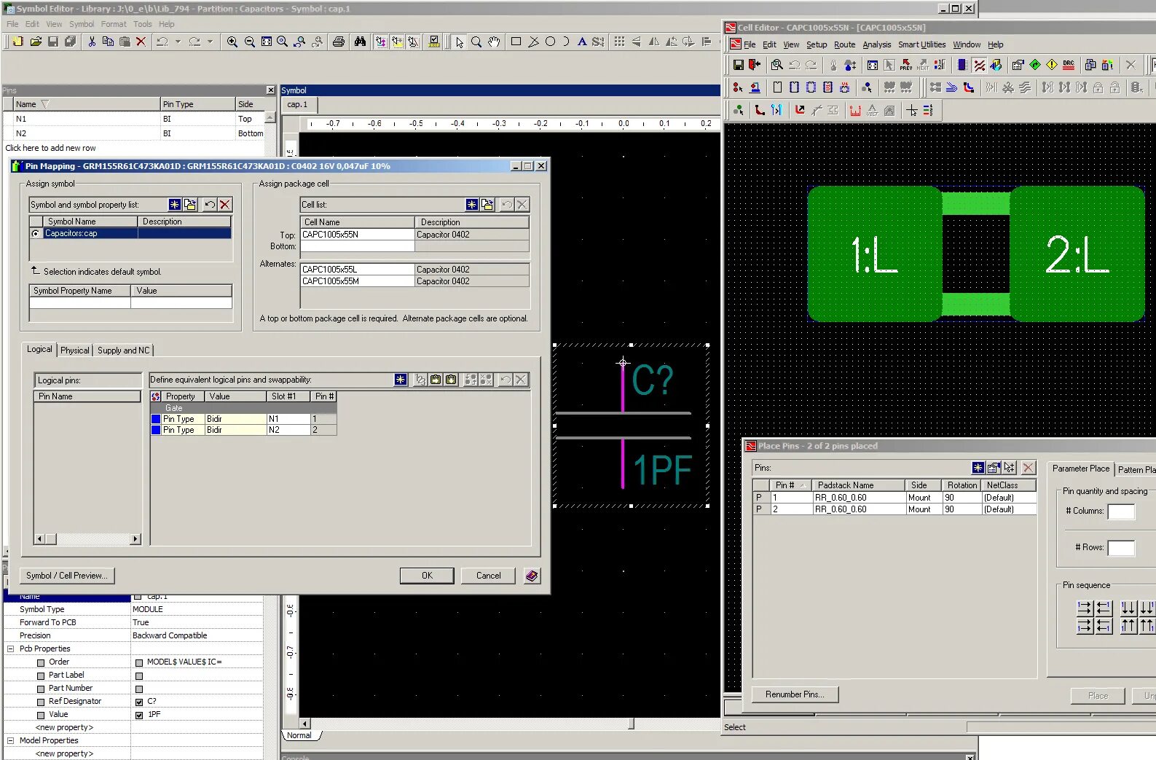Viewport: 1156px width, 760px height.
Task: Toggle Ref Designator property name checkbox
Action: (41, 702)
